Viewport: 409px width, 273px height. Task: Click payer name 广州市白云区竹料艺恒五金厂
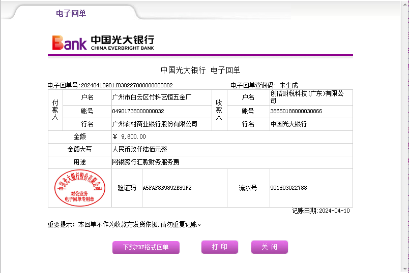[x=152, y=97]
